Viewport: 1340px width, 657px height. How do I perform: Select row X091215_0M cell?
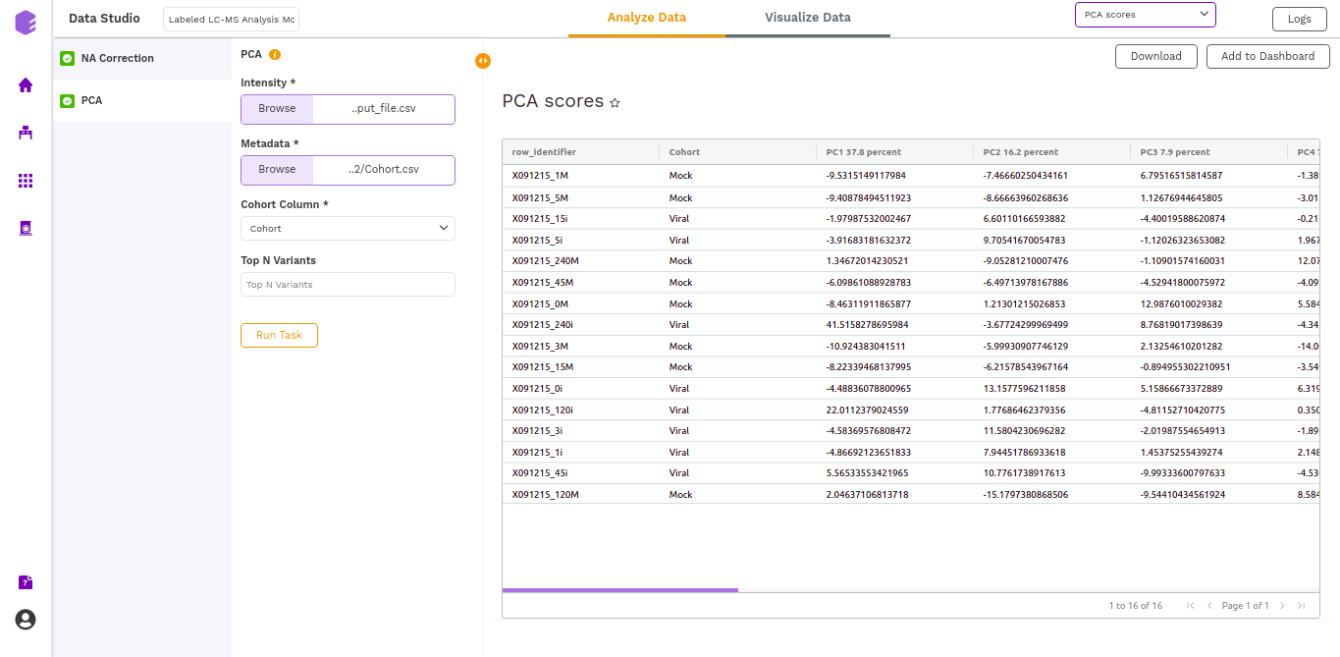point(580,304)
